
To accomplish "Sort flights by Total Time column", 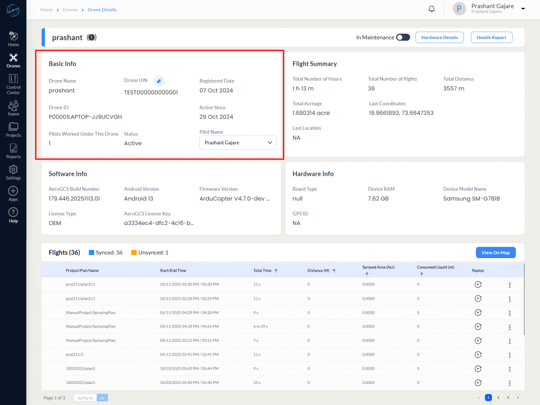I will tap(276, 271).
